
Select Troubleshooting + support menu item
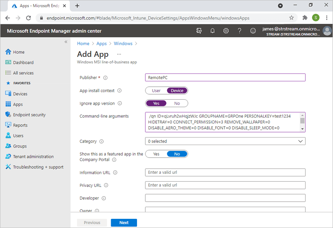38,167
